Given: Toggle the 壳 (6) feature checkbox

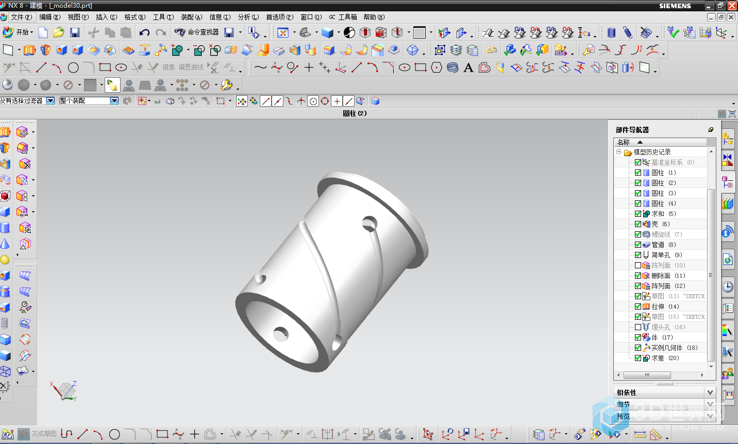Looking at the screenshot, I should pos(638,224).
